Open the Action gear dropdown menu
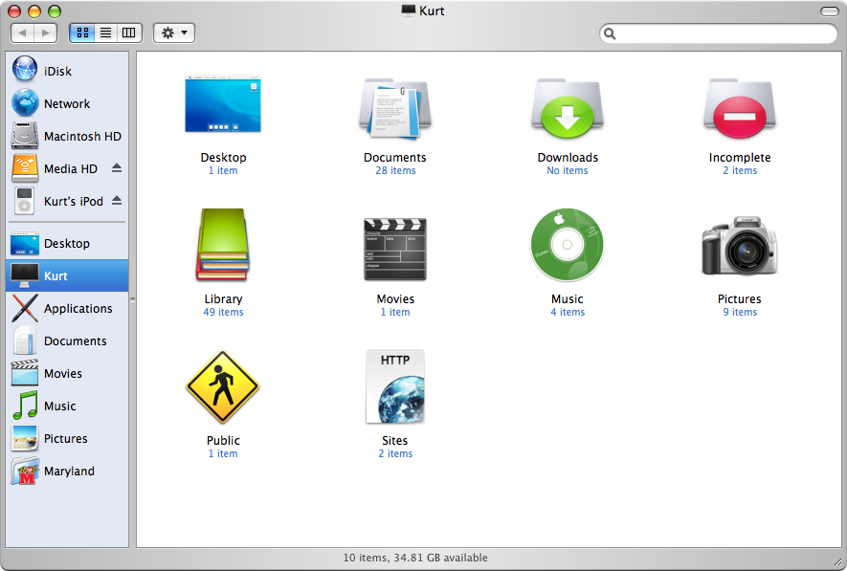This screenshot has height=571, width=847. (x=174, y=33)
